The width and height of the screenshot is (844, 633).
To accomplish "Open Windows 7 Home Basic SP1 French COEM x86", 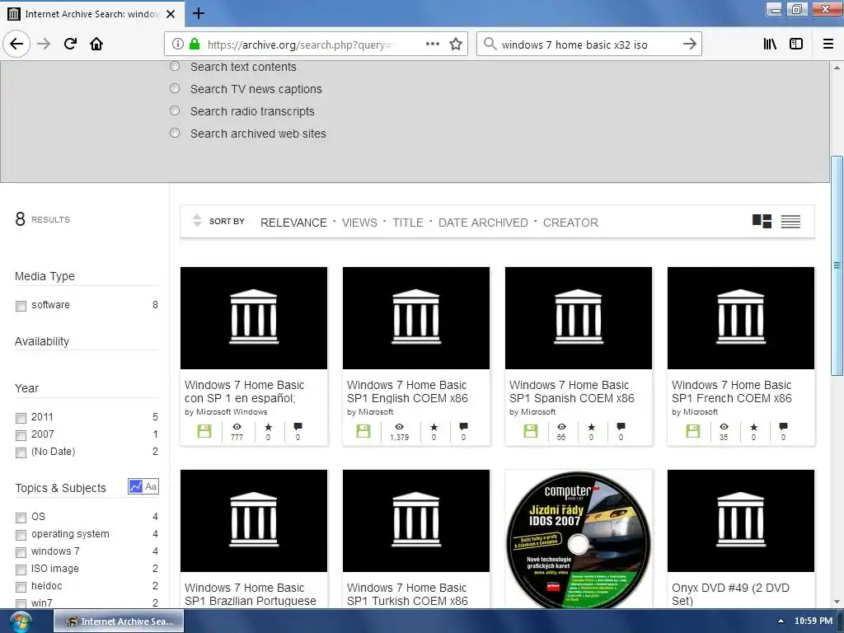I will tap(732, 392).
